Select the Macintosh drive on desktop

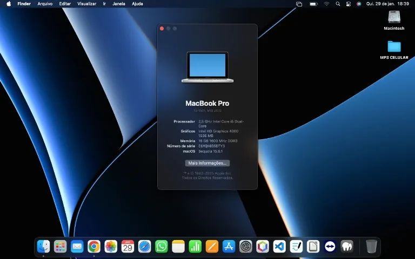394,21
